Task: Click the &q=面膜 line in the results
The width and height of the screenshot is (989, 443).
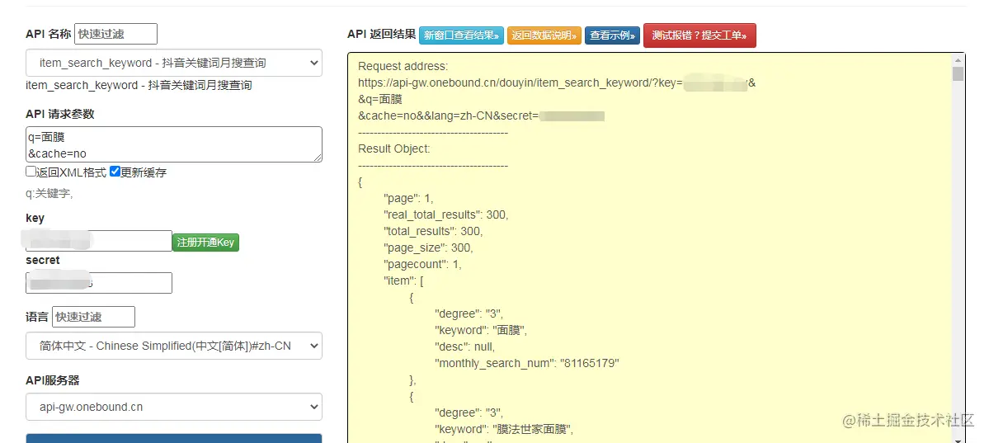Action: [380, 99]
